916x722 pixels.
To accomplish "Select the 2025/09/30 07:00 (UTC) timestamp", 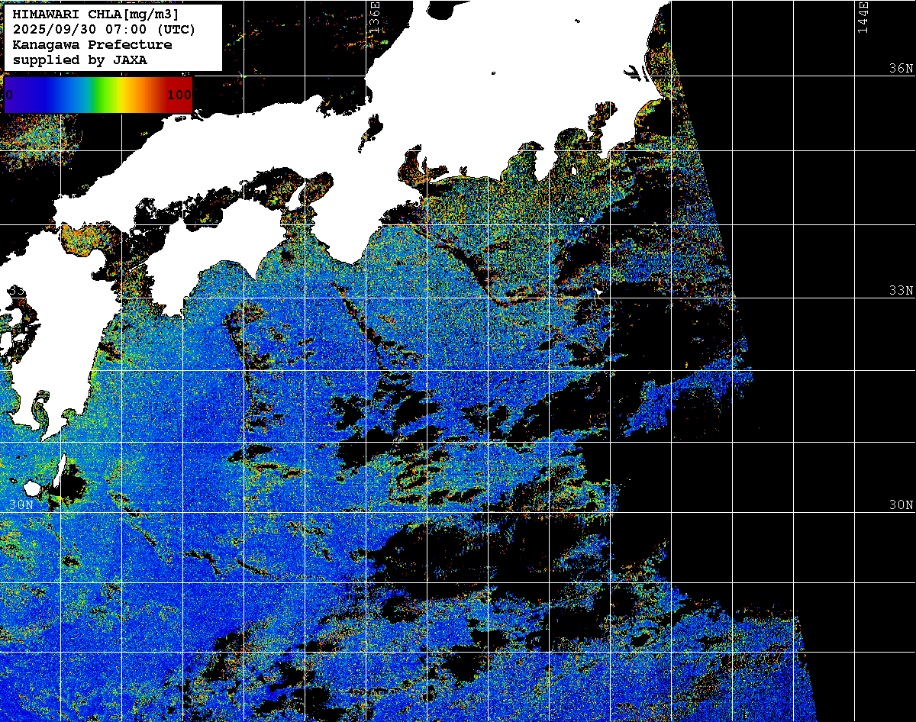I will click(x=104, y=30).
